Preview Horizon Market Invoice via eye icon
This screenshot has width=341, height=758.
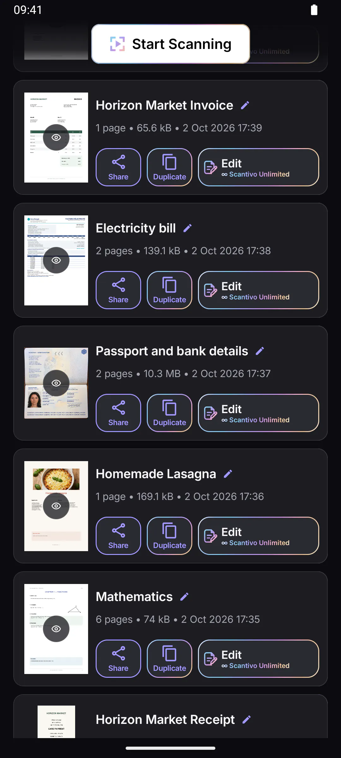[56, 137]
